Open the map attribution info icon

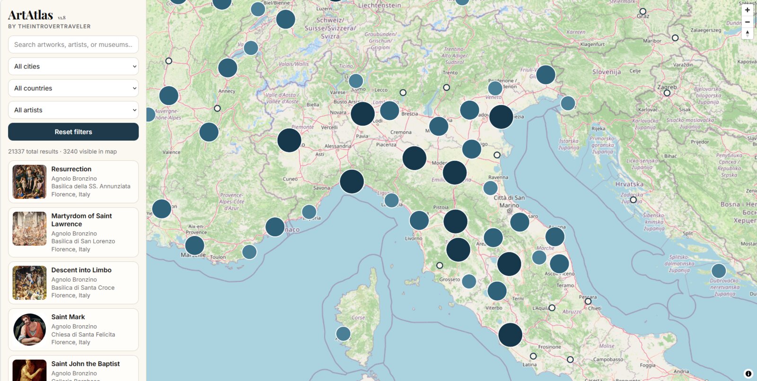(x=748, y=373)
